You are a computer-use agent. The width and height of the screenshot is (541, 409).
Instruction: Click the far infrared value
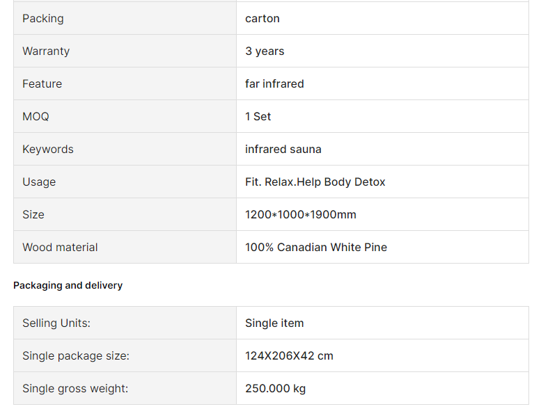pyautogui.click(x=274, y=83)
